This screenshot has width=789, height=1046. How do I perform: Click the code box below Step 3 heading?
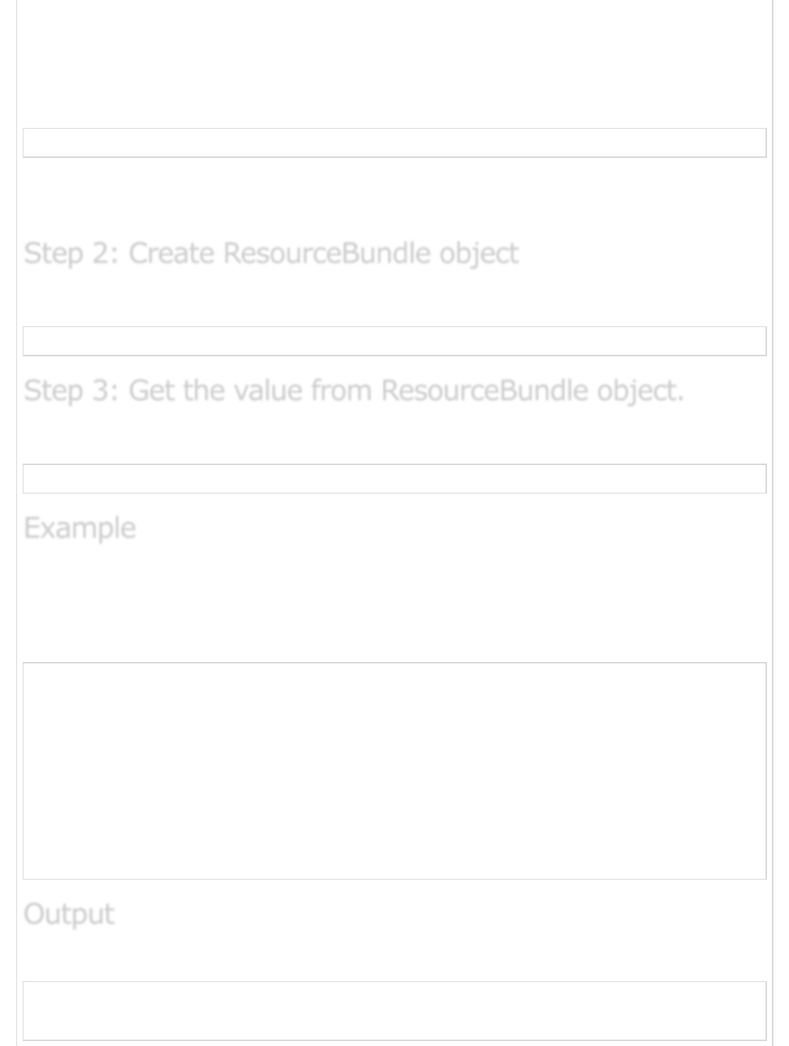394,479
